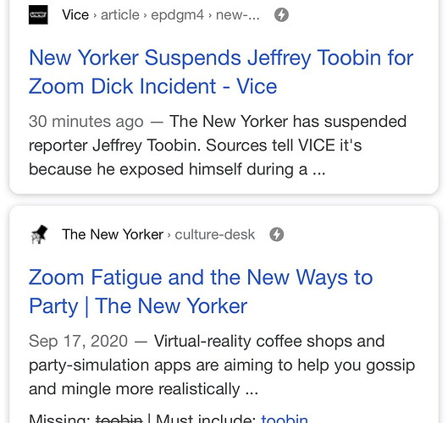The image size is (448, 423).
Task: Click the 'article' breadcrumb segment
Action: click(x=120, y=15)
